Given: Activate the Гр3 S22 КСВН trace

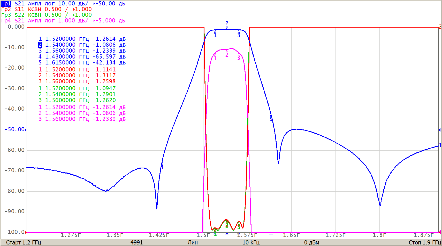Looking at the screenshot, I should point(47,15).
